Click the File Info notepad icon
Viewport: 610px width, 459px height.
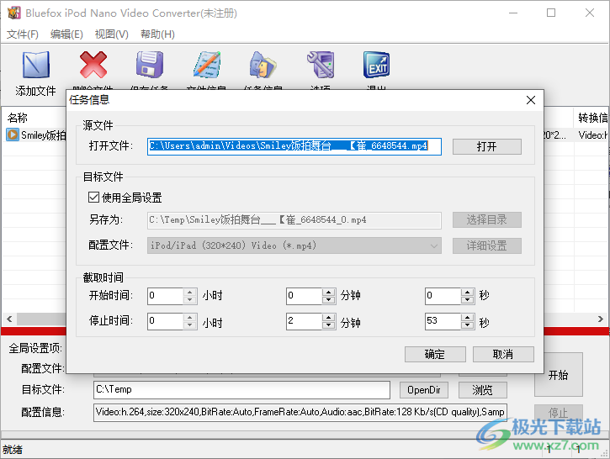207,65
